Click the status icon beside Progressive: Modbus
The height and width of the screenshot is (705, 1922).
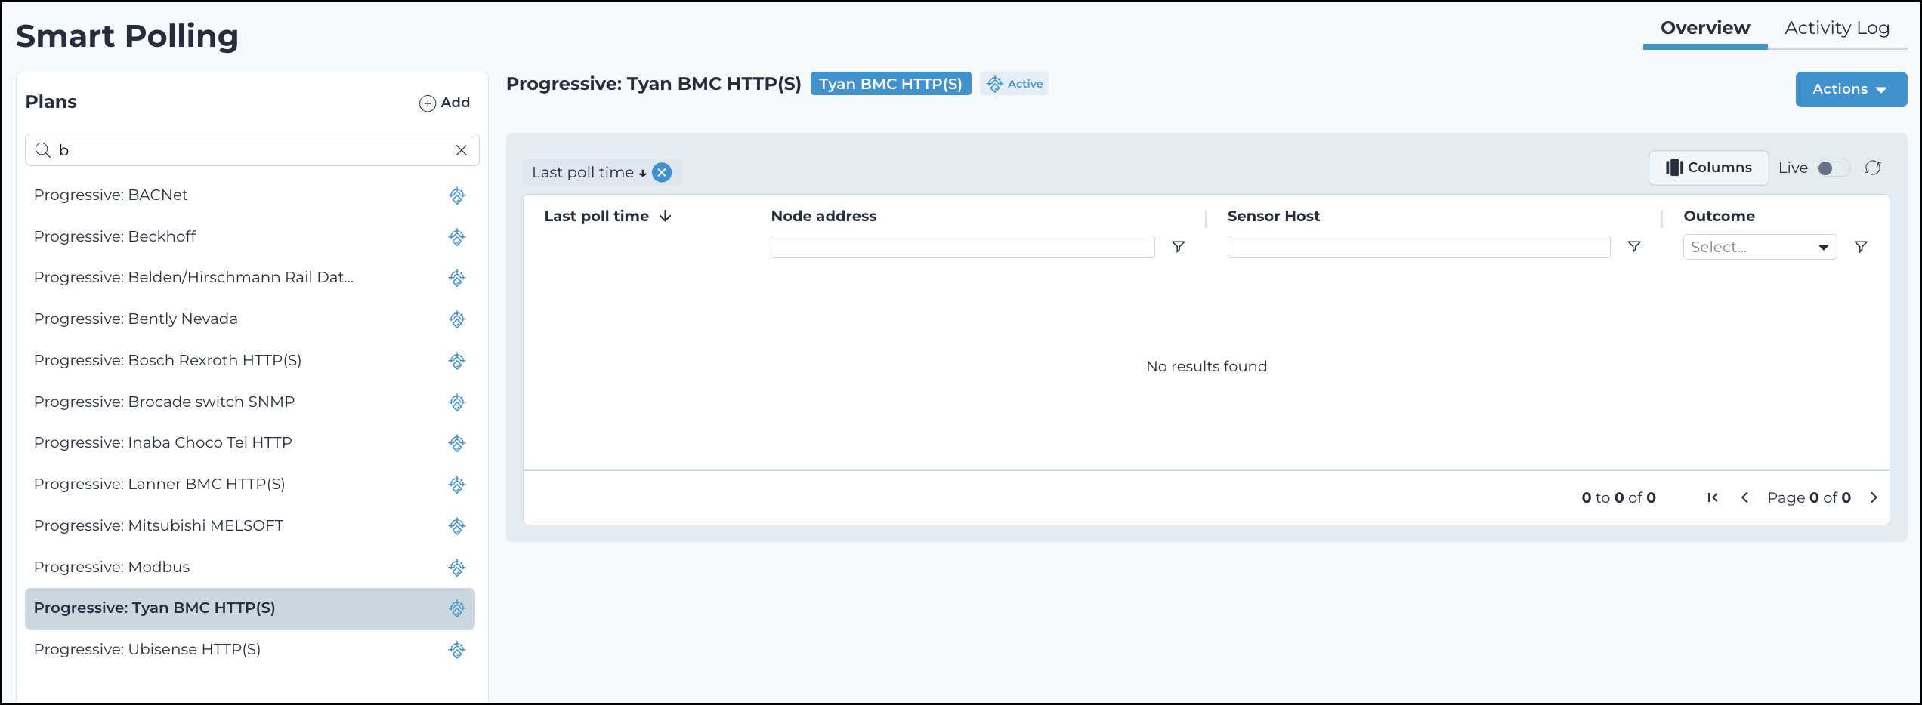(x=457, y=568)
